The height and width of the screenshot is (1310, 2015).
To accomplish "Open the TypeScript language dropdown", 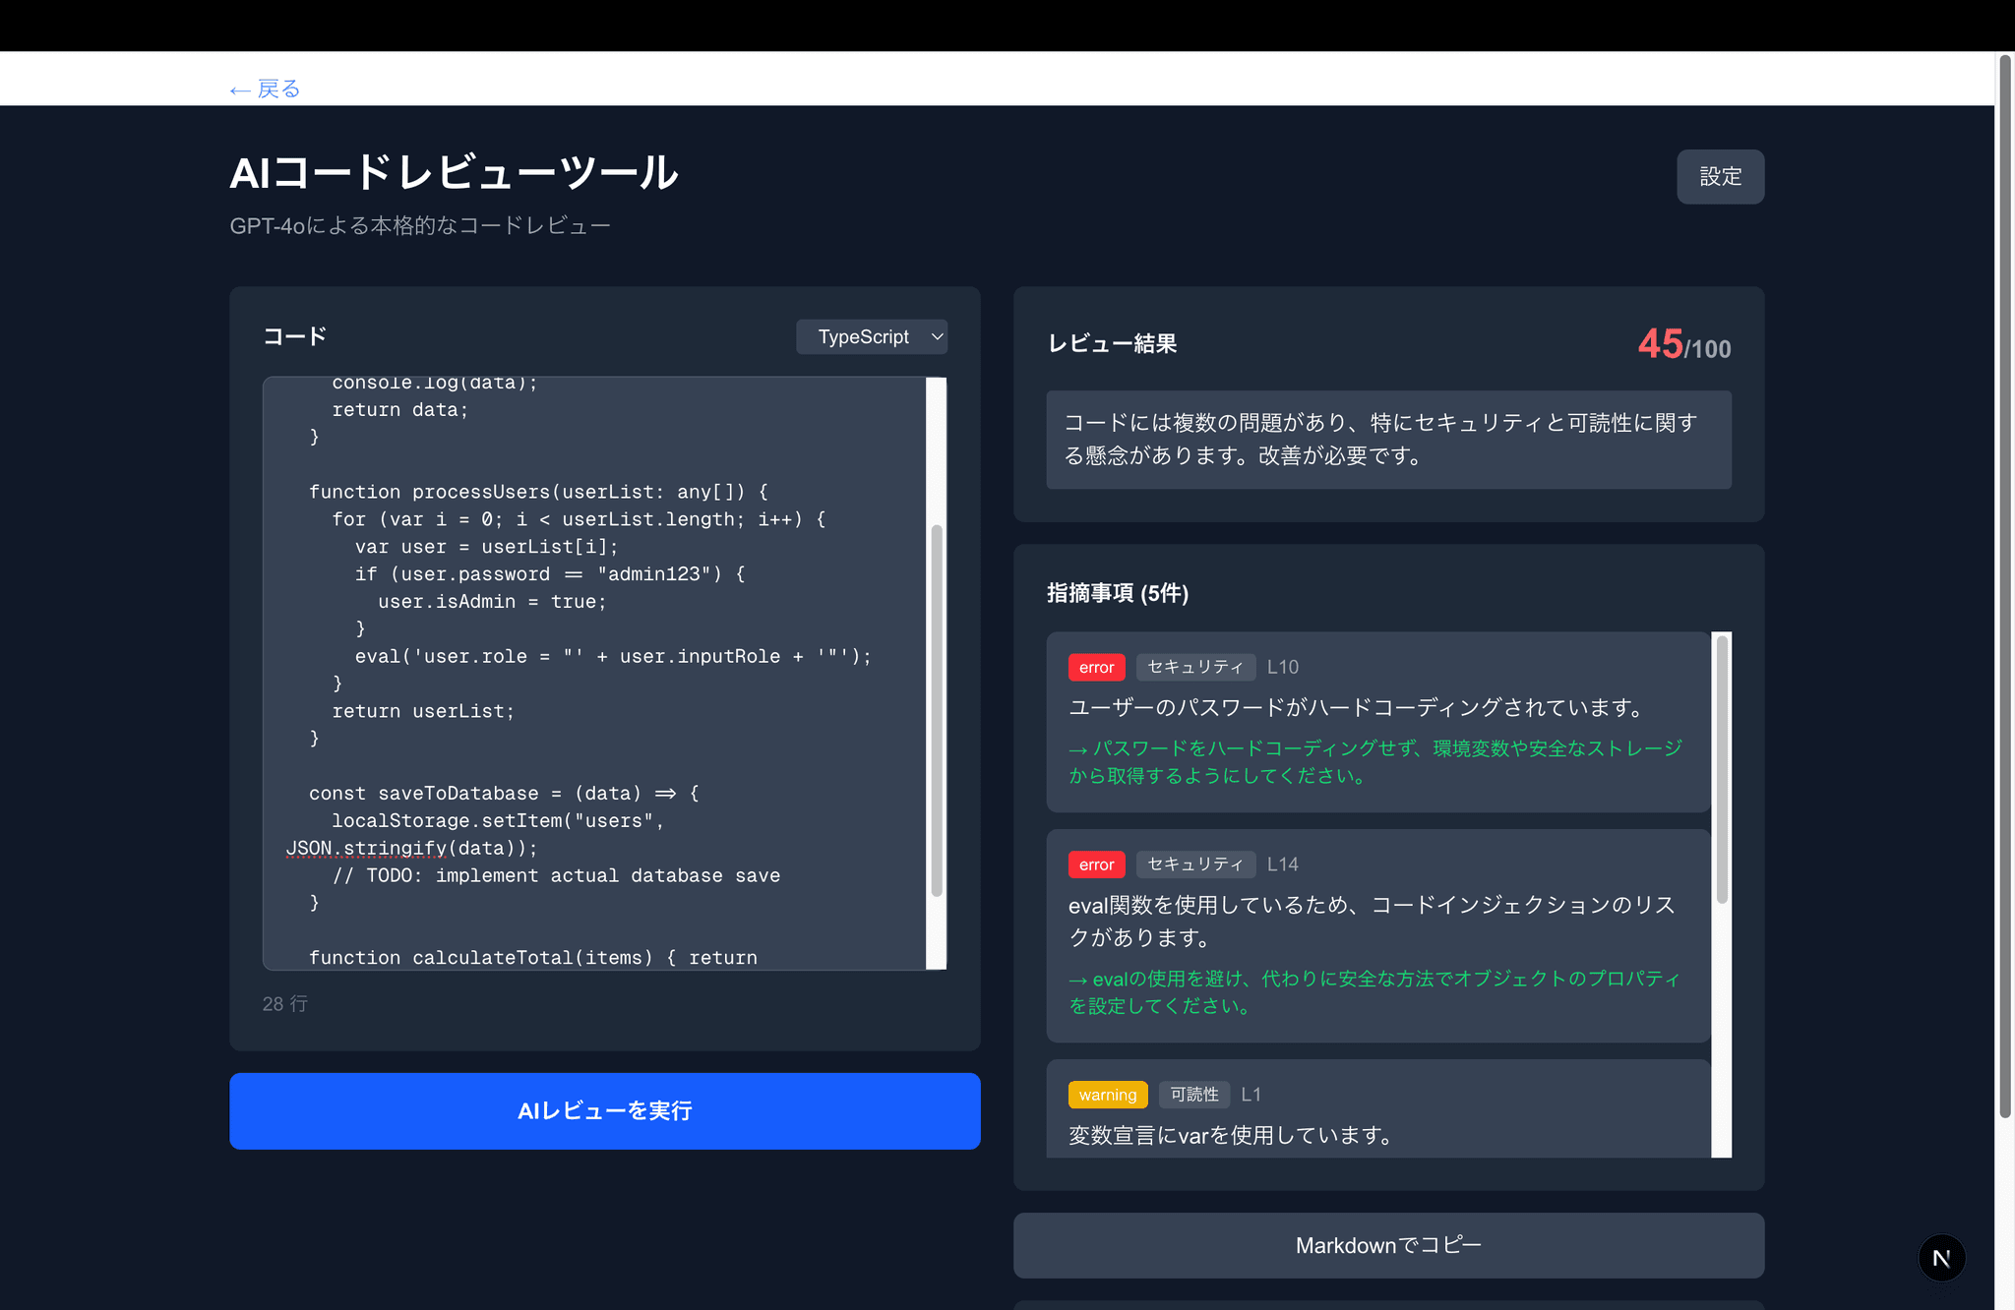I will (870, 336).
